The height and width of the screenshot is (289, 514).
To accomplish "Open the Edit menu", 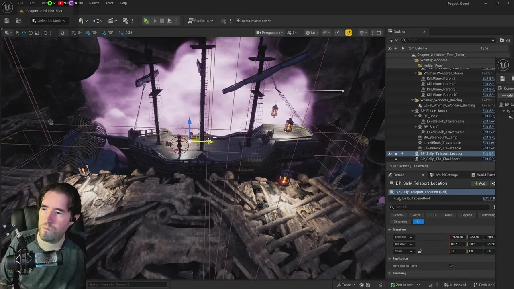I will click(x=33, y=3).
